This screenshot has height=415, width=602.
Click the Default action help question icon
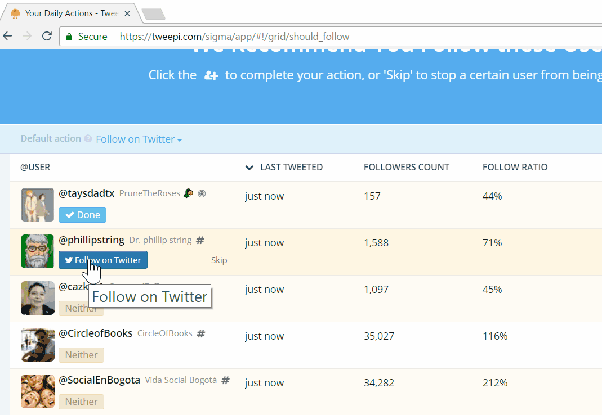click(x=88, y=139)
